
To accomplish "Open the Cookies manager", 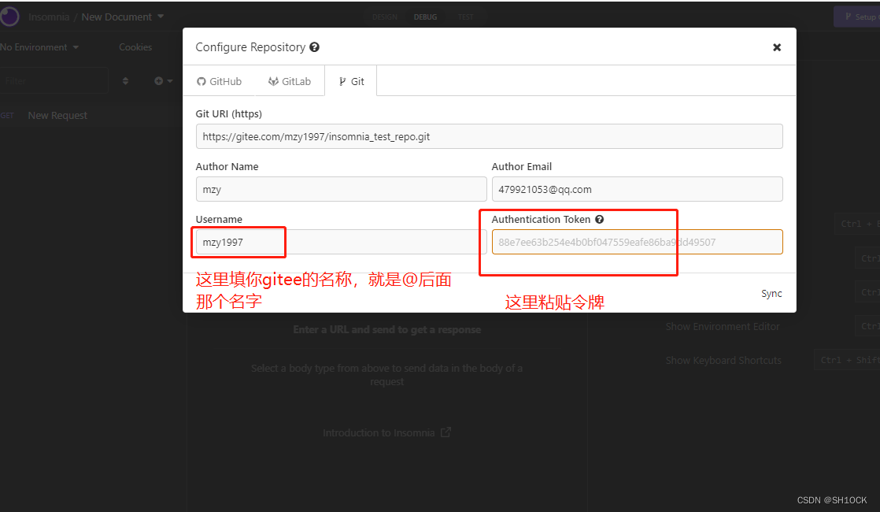I will [x=135, y=46].
